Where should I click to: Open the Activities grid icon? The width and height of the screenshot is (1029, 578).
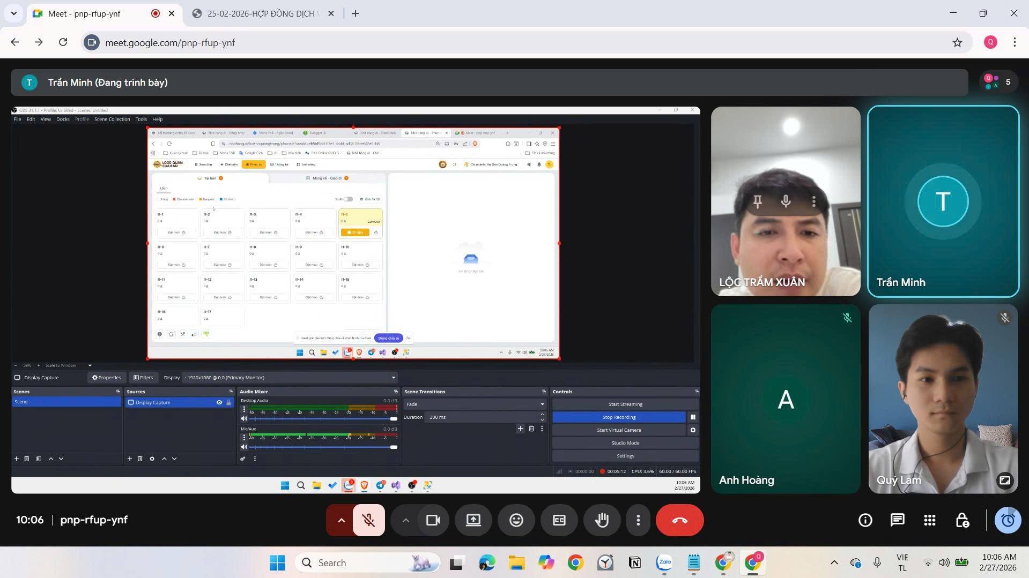pyautogui.click(x=929, y=520)
